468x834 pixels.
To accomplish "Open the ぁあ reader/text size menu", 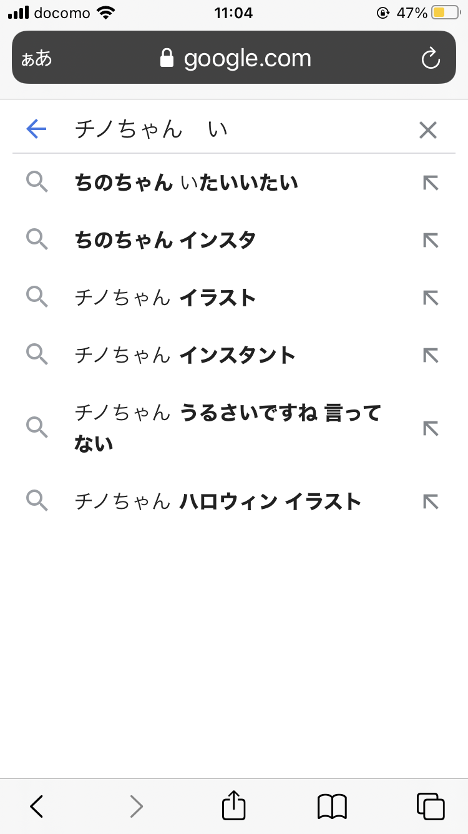I will [x=37, y=59].
